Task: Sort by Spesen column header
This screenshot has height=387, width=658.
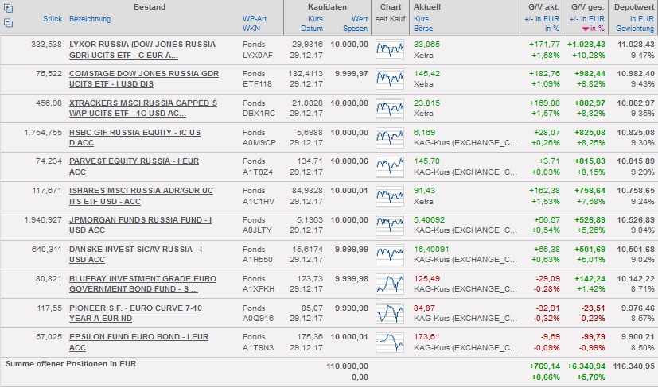Action: [355, 29]
